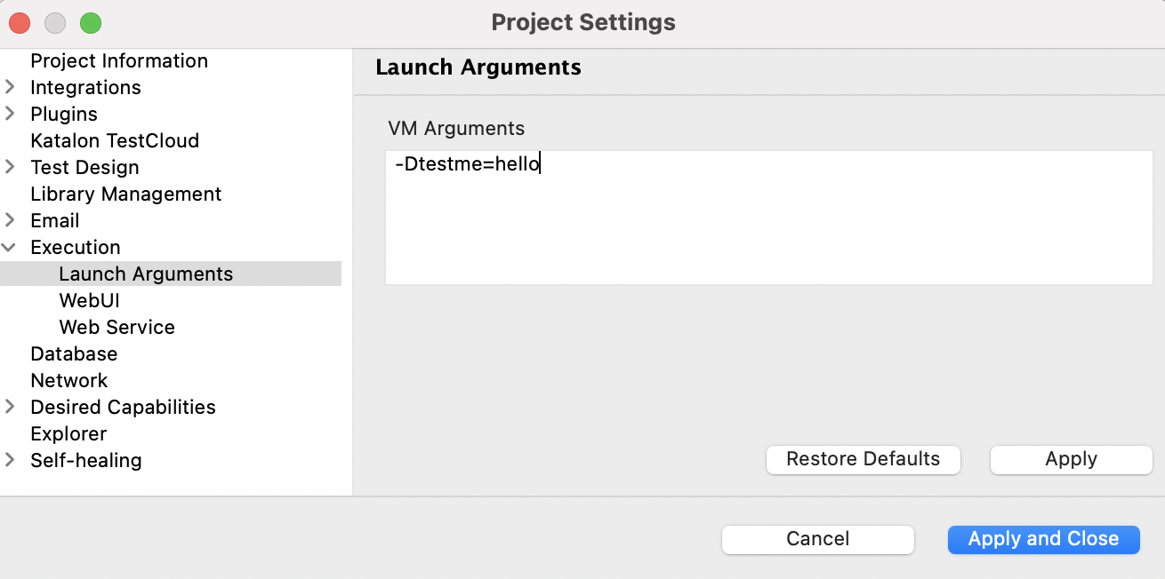This screenshot has width=1165, height=579.
Task: Open Web Service execution settings
Action: coord(117,327)
